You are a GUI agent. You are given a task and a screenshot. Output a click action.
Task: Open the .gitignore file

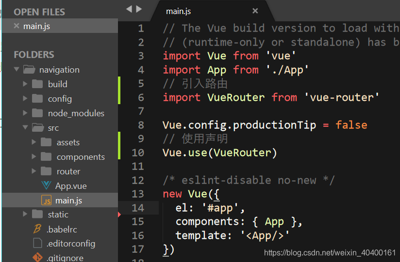point(65,258)
